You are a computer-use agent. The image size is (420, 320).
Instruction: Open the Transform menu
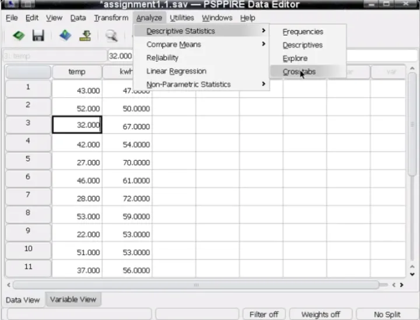(111, 18)
